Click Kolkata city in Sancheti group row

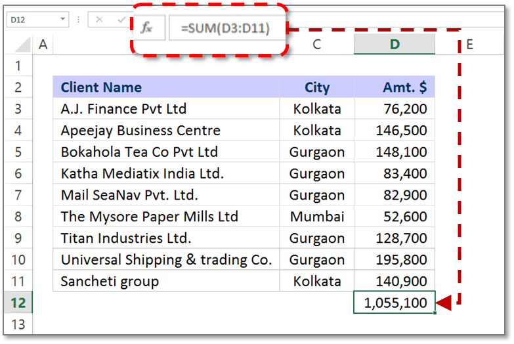317,281
